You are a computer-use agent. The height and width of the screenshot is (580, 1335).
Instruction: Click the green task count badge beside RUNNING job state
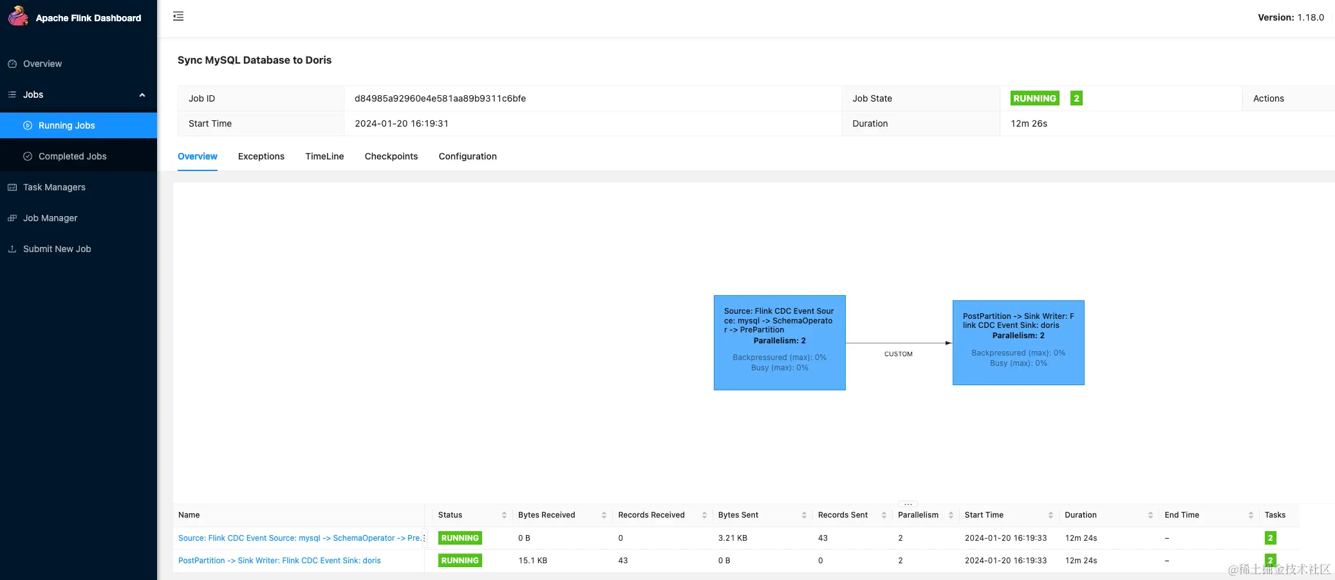(1076, 98)
